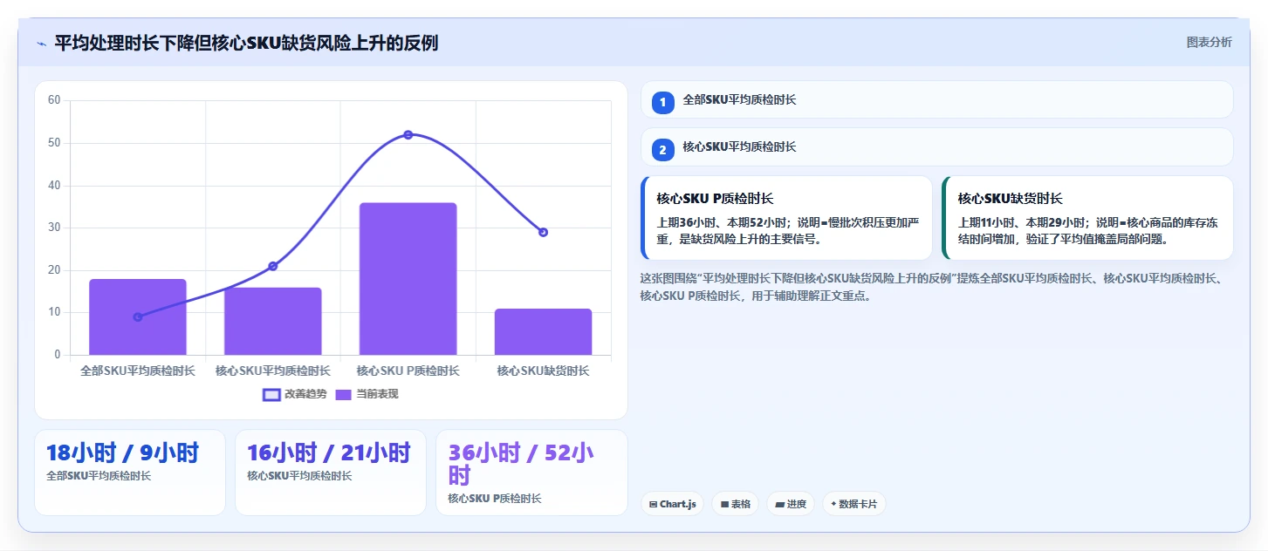The image size is (1268, 551).
Task: Click the diamond icon inside the 数据卡片 chip
Action: tap(833, 504)
